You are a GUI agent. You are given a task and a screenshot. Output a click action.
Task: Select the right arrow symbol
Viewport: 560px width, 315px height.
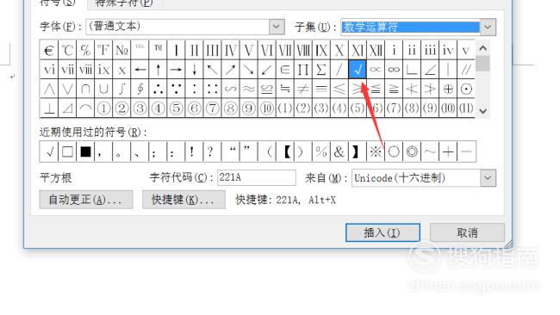point(176,70)
